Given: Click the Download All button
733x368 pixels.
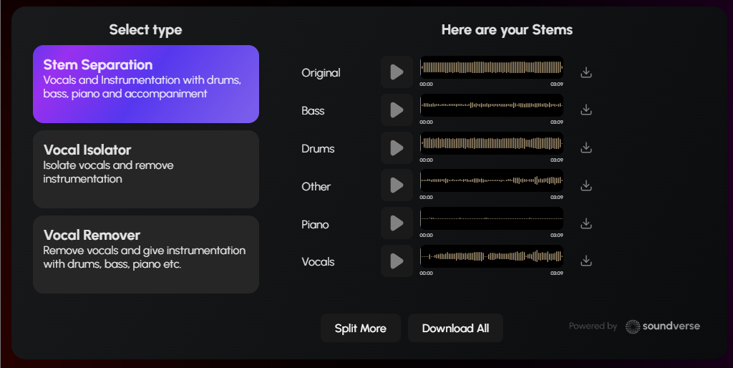Looking at the screenshot, I should pos(455,328).
